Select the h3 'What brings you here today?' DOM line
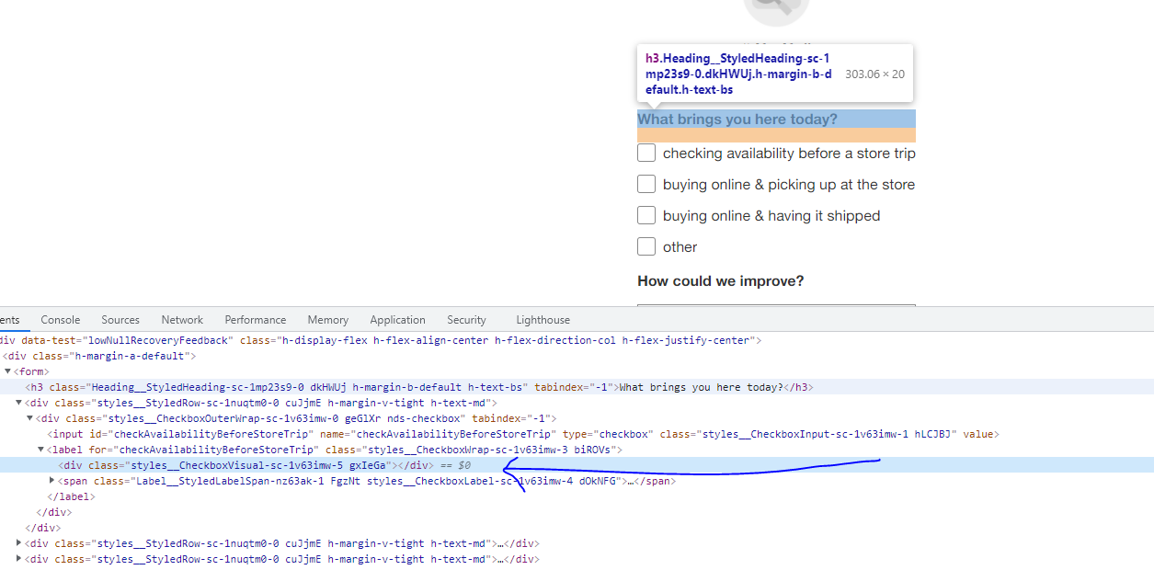Screen dimensions: 1154x570 tap(577, 387)
